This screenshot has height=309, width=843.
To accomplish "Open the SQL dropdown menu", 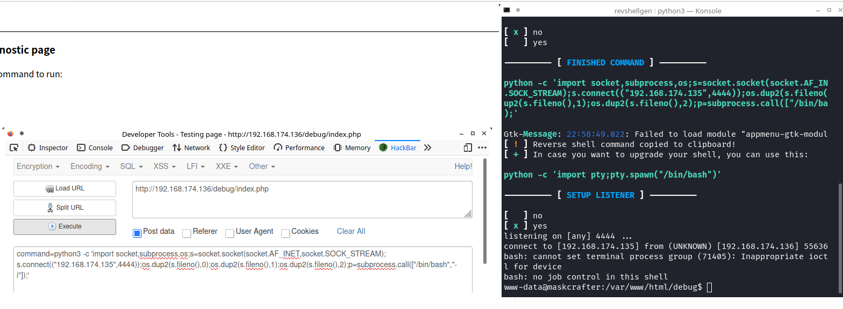I will [x=132, y=166].
